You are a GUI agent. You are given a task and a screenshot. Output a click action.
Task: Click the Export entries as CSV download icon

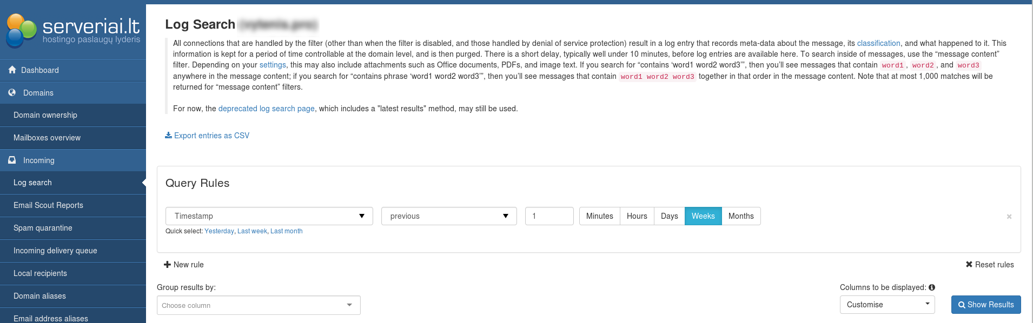168,135
